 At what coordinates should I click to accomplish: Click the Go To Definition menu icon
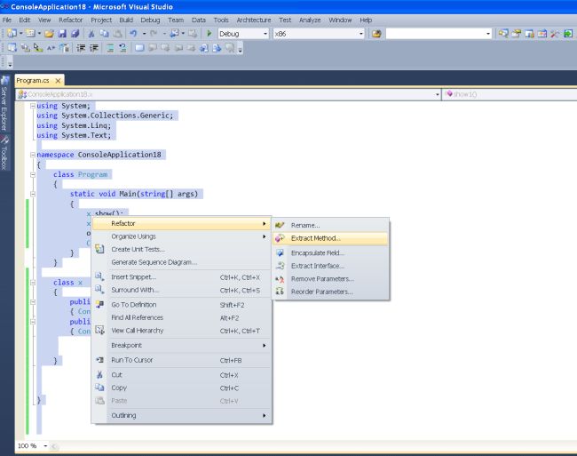pyautogui.click(x=99, y=305)
